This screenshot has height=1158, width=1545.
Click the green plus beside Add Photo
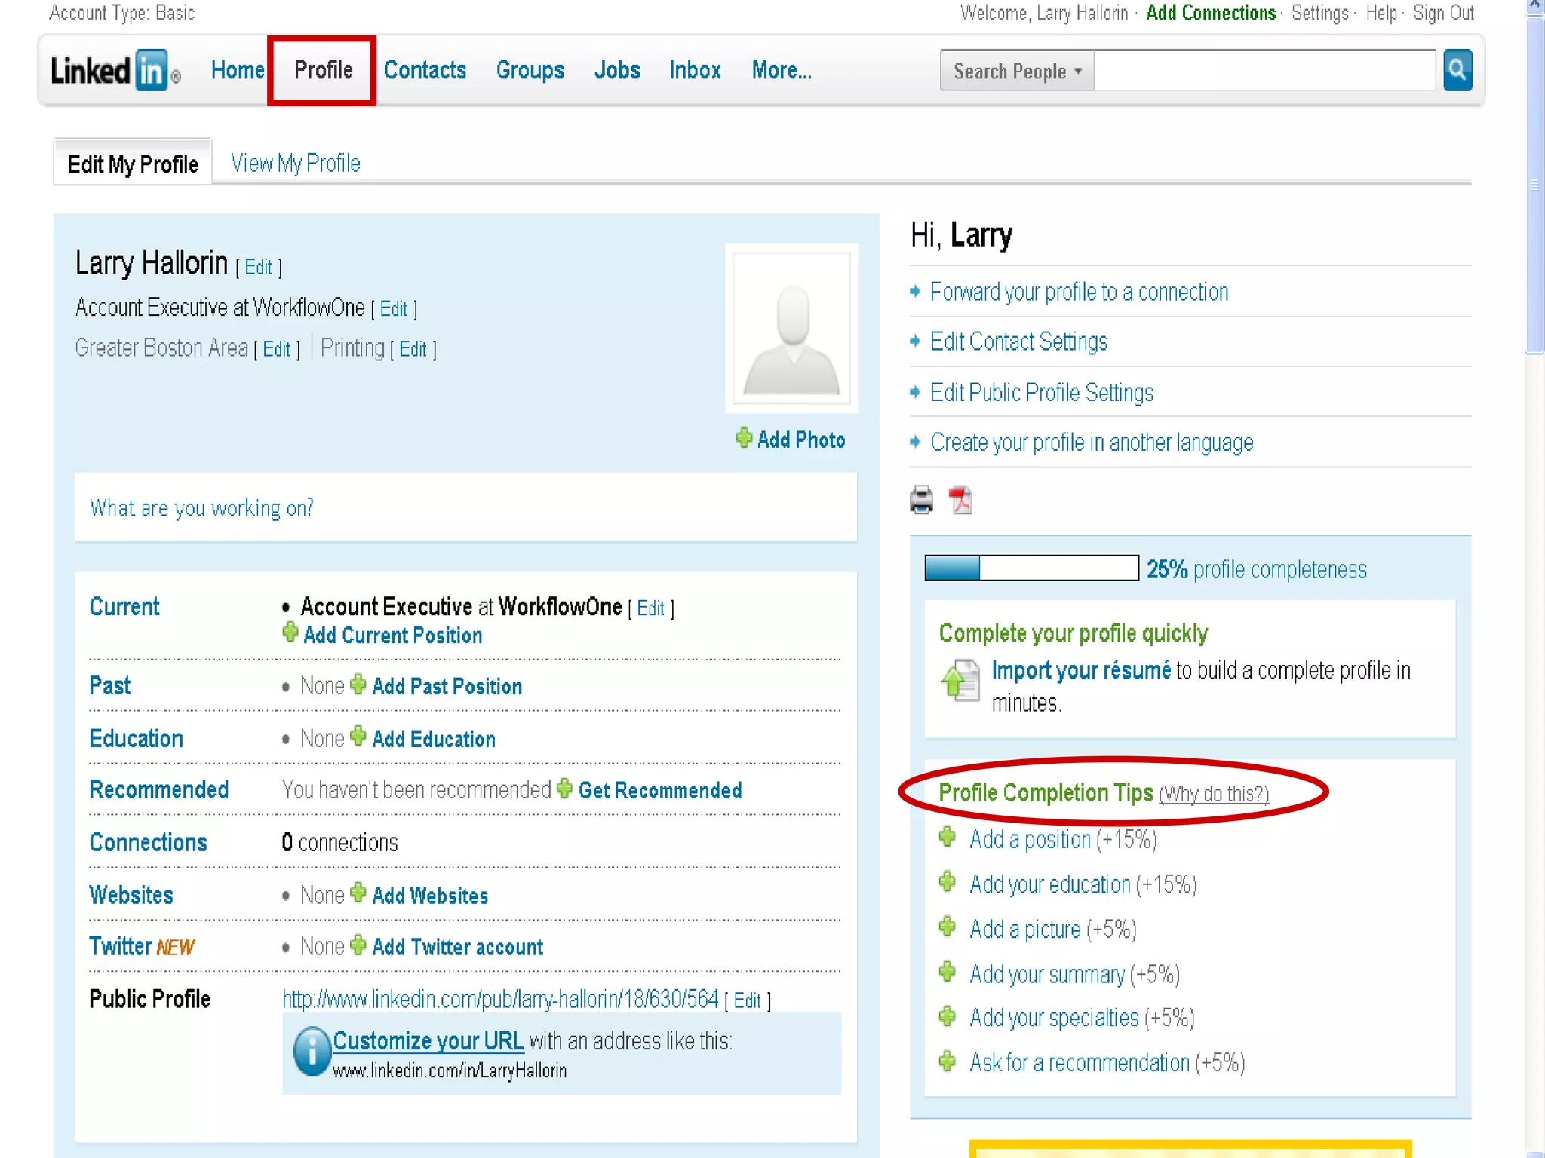tap(744, 438)
